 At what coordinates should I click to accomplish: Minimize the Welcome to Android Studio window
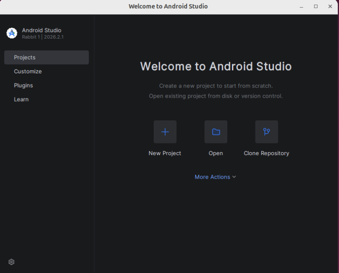click(301, 6)
